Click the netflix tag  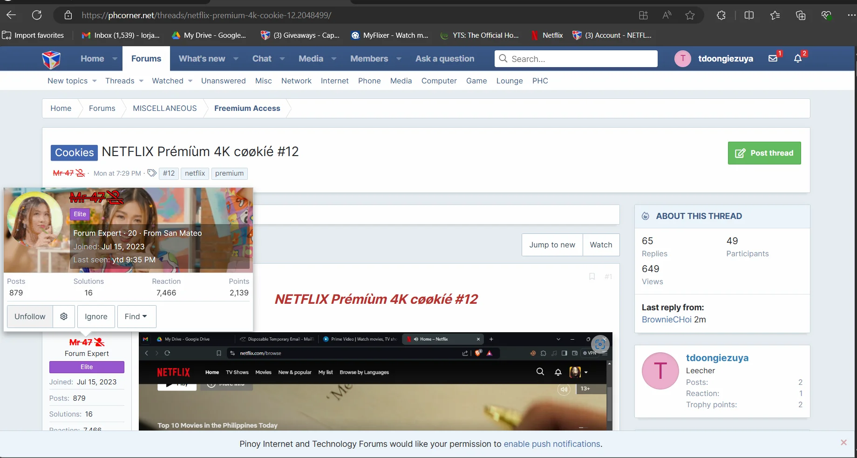click(195, 173)
